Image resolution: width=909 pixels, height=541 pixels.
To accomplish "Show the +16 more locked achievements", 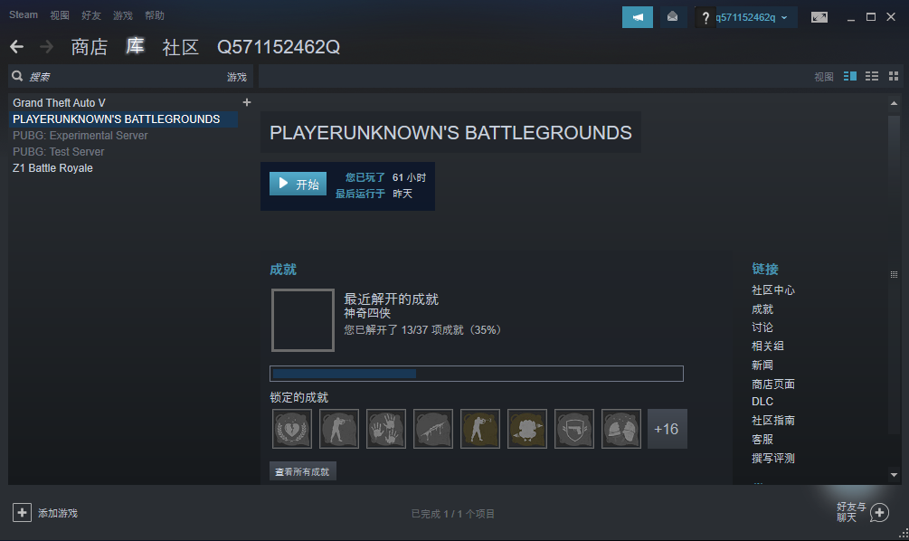I will [x=668, y=429].
